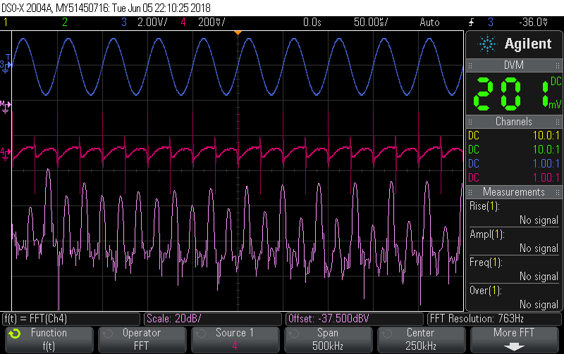Click the Rise(1) measurement entry
This screenshot has height=354, width=564.
tap(514, 213)
